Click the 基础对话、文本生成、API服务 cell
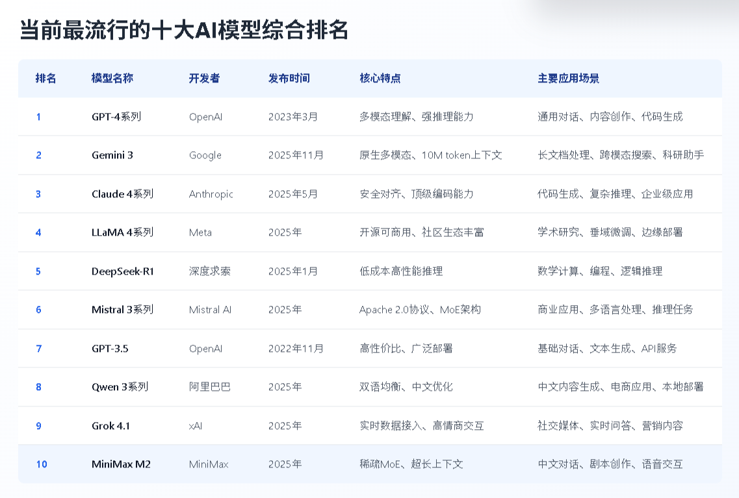Viewport: 739px width, 498px height. point(607,348)
